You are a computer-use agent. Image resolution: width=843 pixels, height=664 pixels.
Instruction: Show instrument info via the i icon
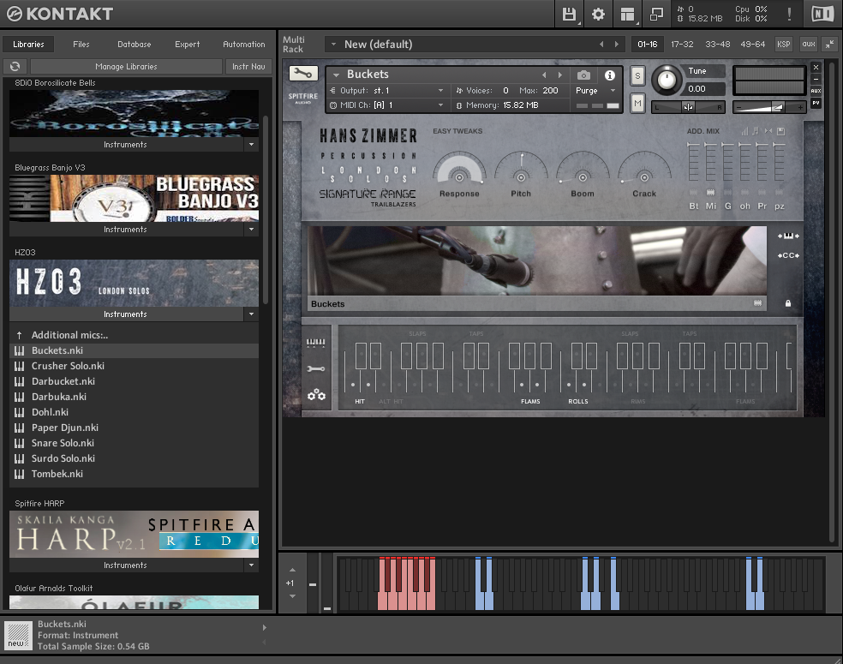610,75
